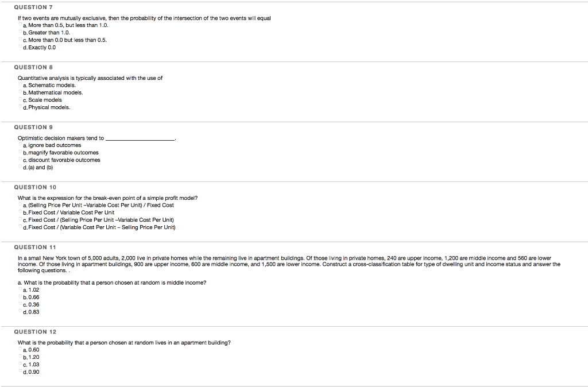
Task: Pick answer d '(a) and (b)' in Question 9
Action: coord(19,167)
